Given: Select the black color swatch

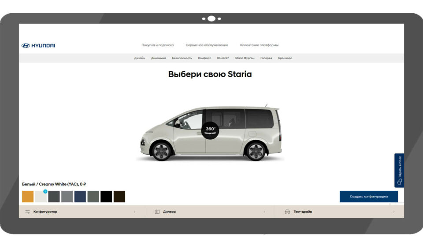Looking at the screenshot, I should click(x=106, y=197).
